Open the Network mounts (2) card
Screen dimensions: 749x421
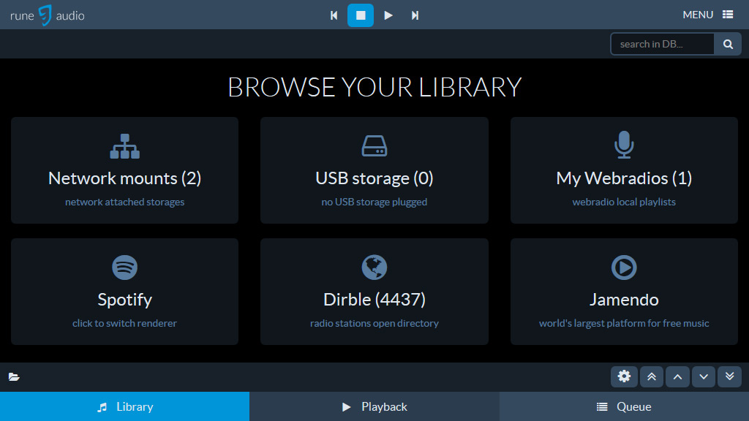click(124, 170)
